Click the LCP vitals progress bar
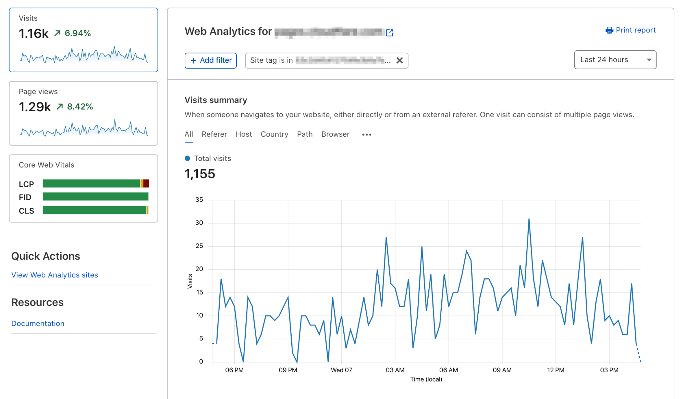 [96, 184]
